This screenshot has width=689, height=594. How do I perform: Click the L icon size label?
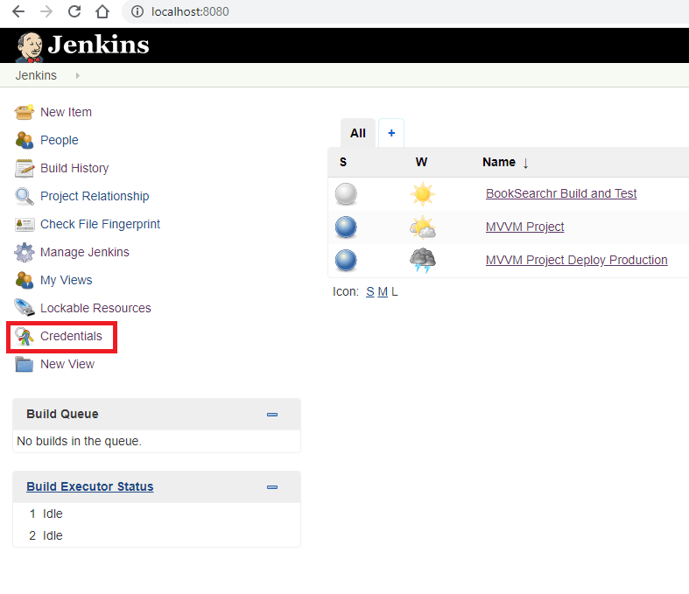tap(395, 292)
